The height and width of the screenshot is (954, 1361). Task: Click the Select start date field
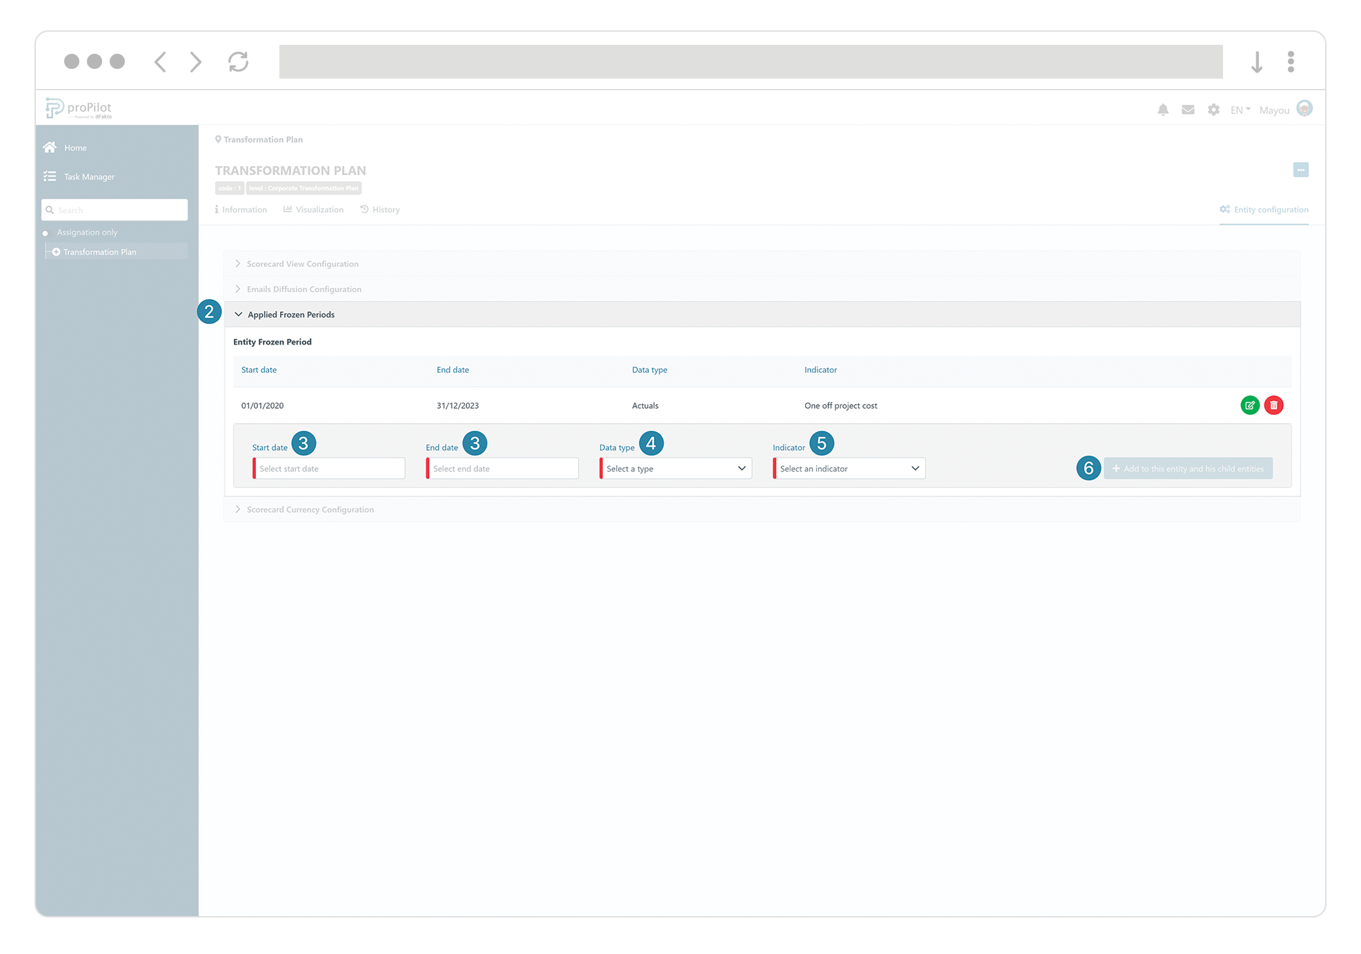click(x=330, y=468)
